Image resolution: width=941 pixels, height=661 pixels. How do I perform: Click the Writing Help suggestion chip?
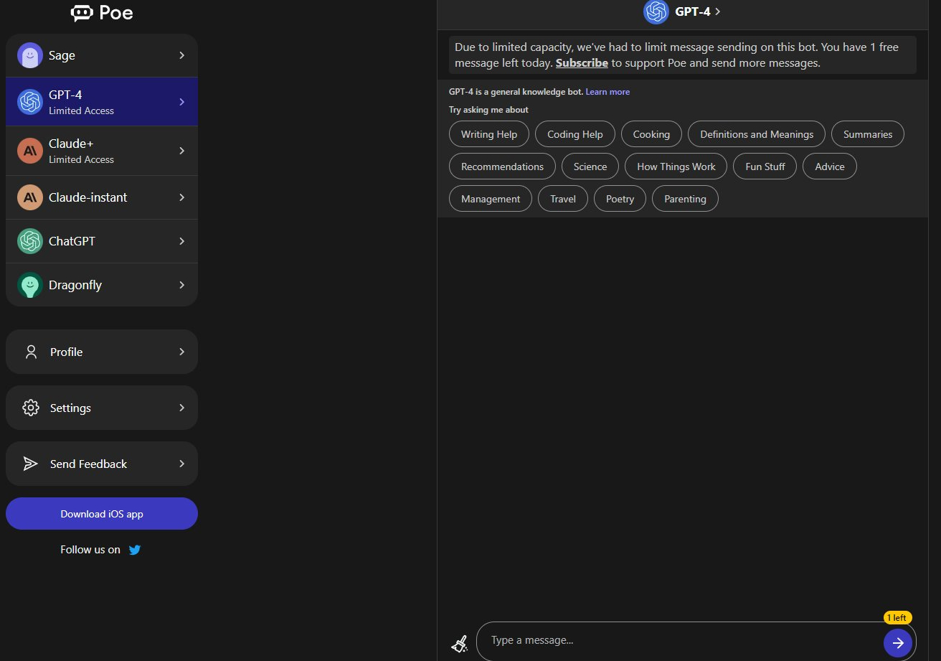click(489, 134)
